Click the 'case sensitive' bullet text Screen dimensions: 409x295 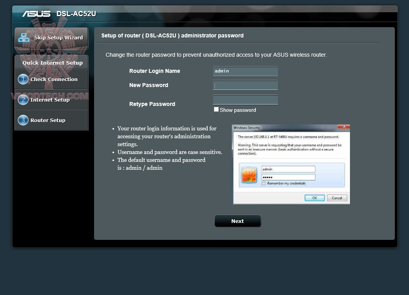pos(170,152)
